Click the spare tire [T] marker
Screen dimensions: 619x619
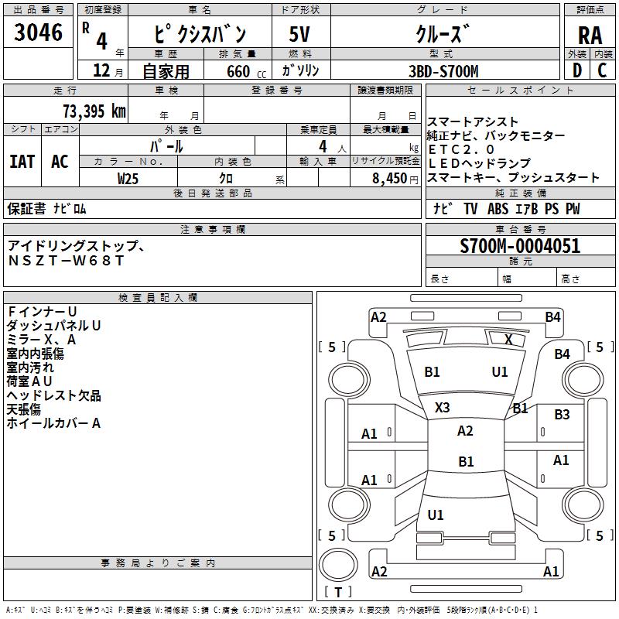click(x=338, y=592)
